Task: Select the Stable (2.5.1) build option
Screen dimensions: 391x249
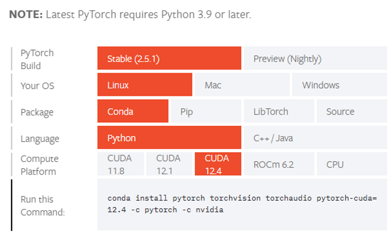Action: click(x=169, y=58)
